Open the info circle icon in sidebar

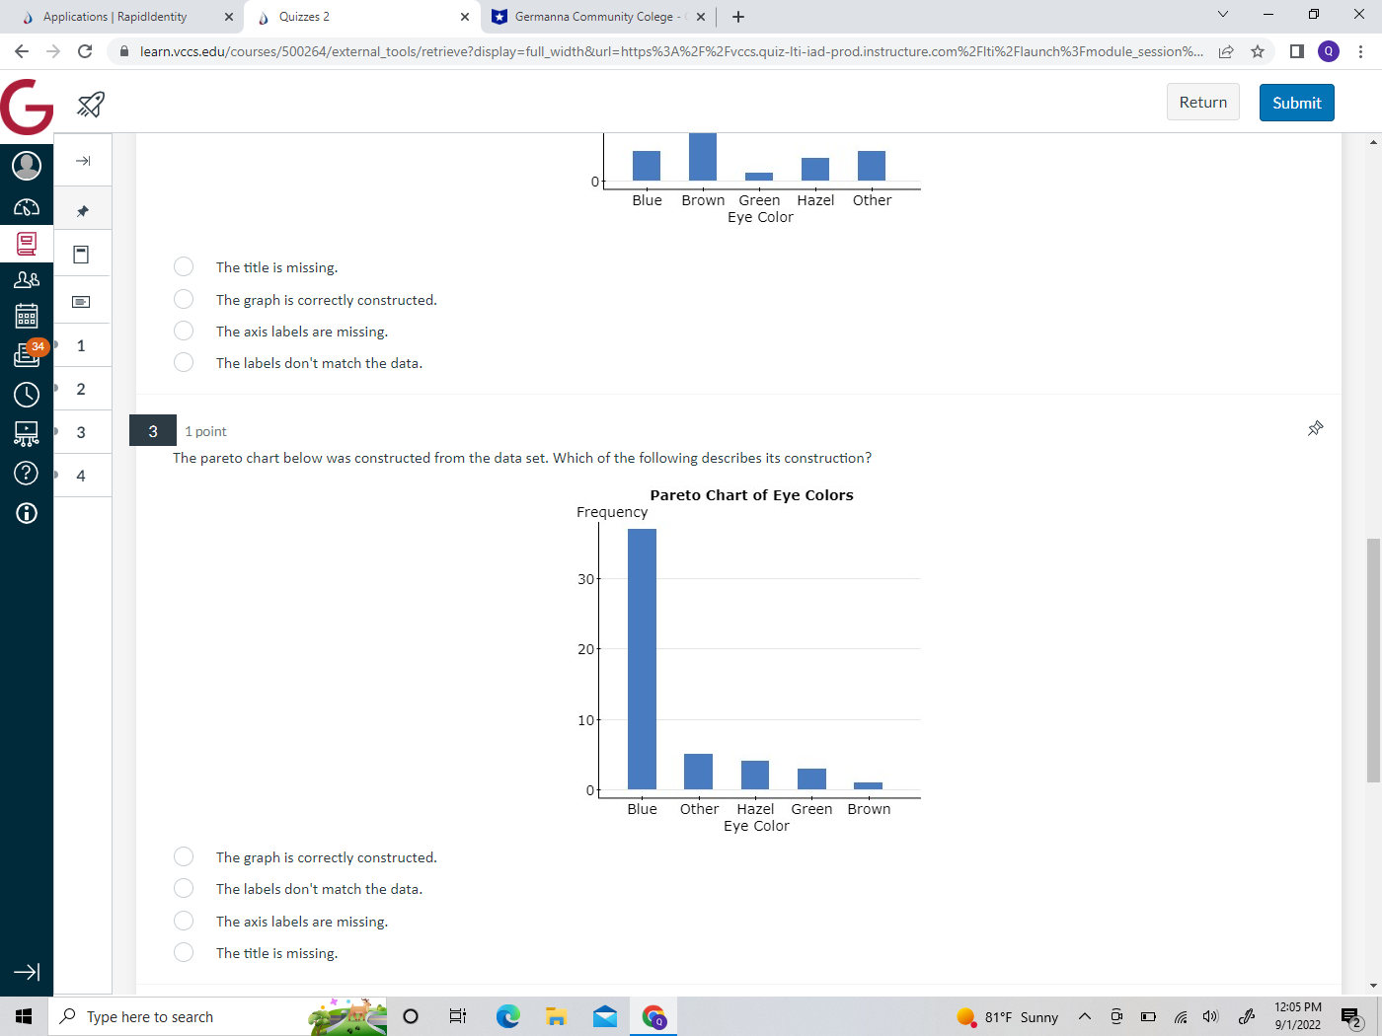pos(27,513)
